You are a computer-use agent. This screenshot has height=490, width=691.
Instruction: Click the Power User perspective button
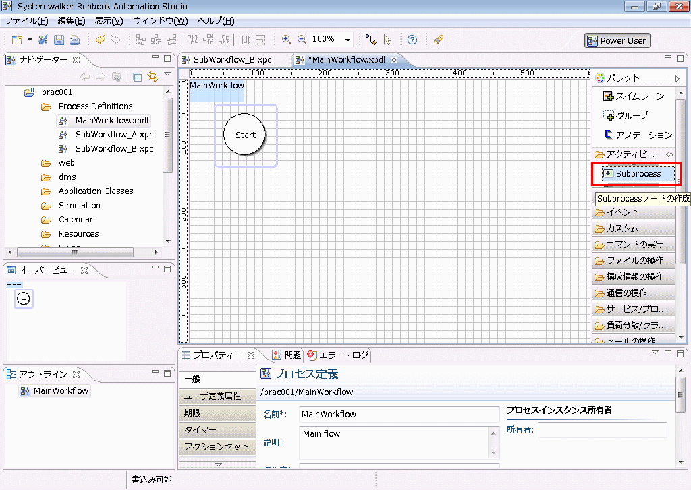pos(617,40)
